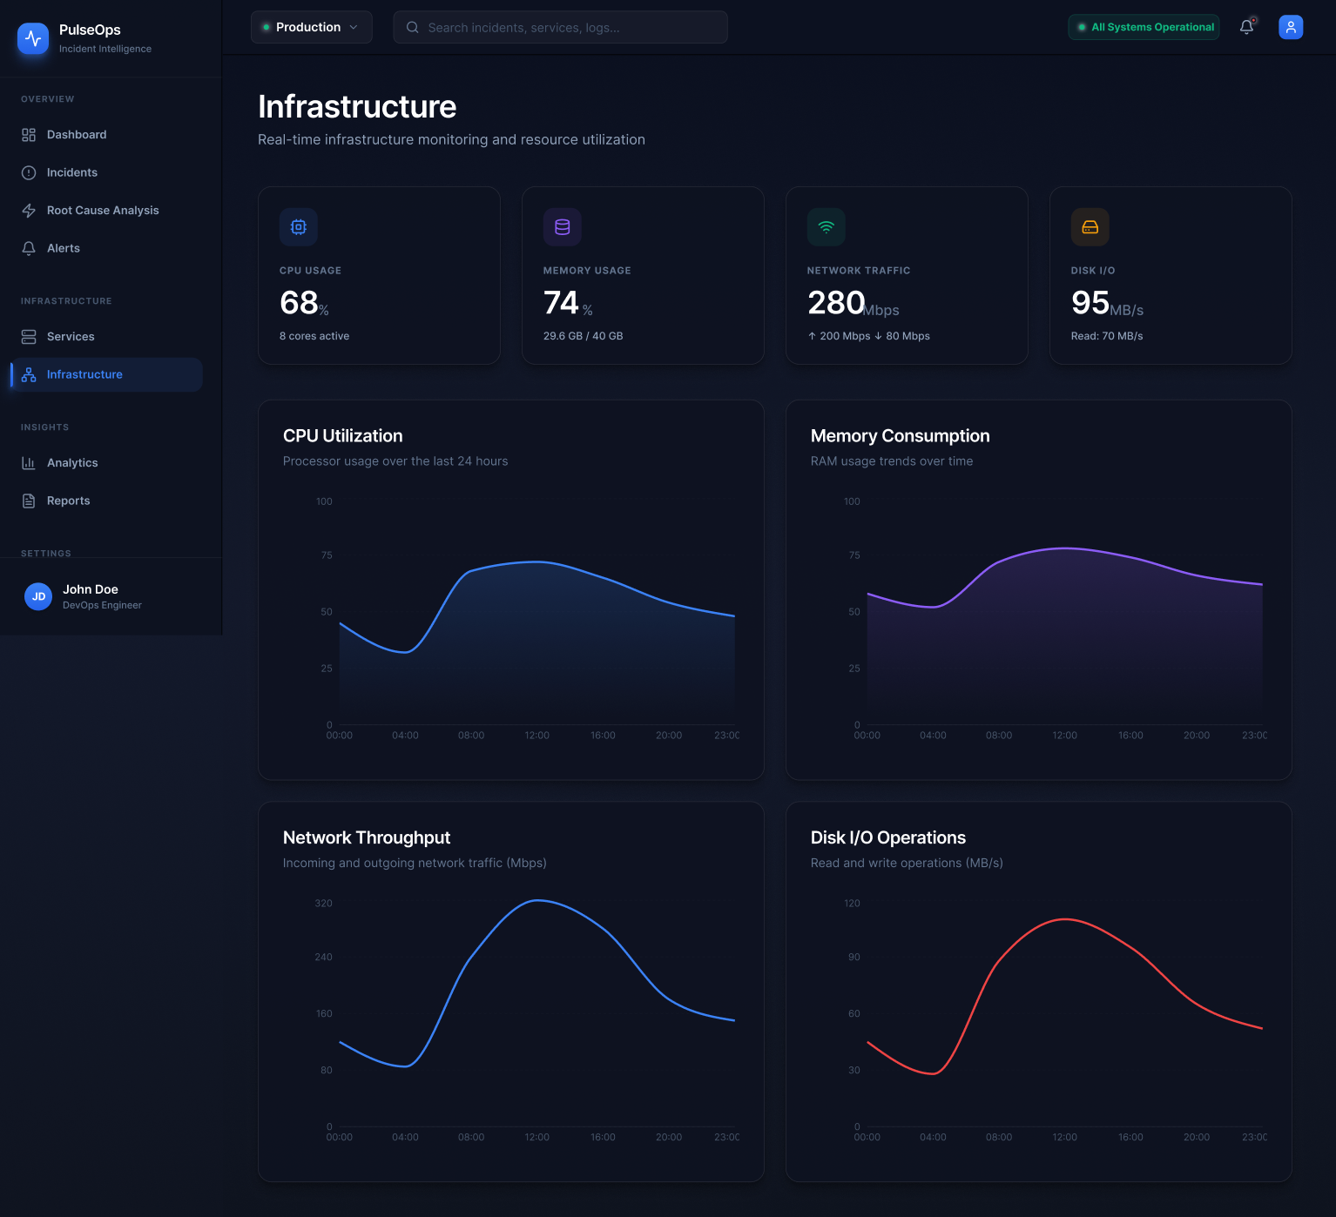Click the disk icon on Disk I/O card
The width and height of the screenshot is (1336, 1217).
pos(1090,226)
